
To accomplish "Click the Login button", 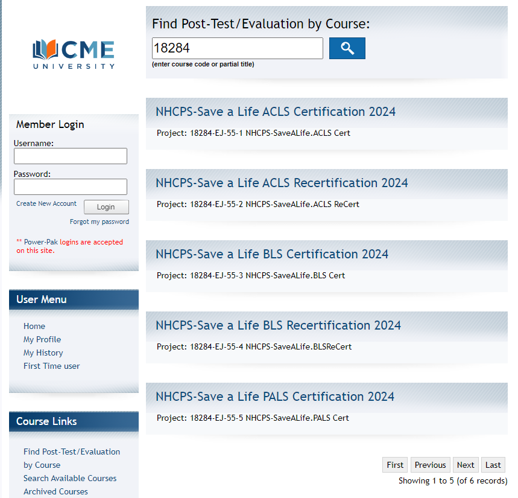I will tap(106, 207).
